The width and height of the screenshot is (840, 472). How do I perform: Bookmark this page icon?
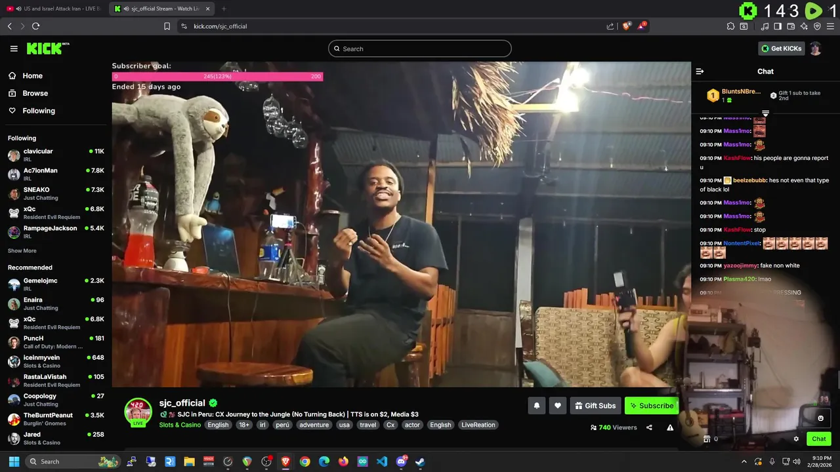pyautogui.click(x=167, y=26)
